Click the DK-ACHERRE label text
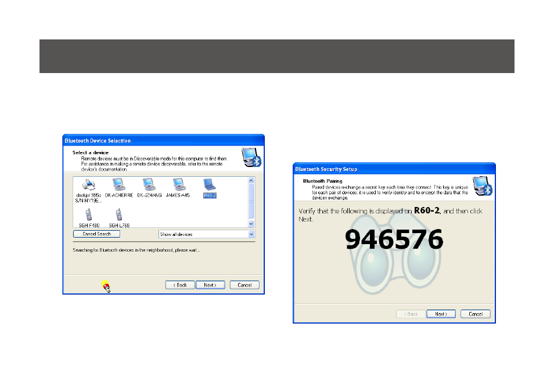The width and height of the screenshot is (554, 385). tap(119, 195)
